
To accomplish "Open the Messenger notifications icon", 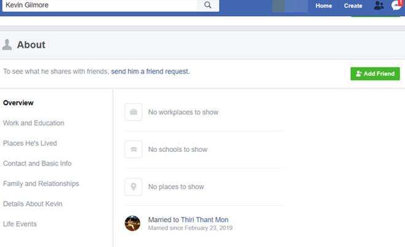I will click(x=396, y=6).
